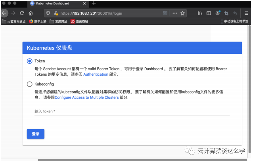The image size is (253, 162).
Task: Go back using the browser back arrow
Action: point(4,13)
